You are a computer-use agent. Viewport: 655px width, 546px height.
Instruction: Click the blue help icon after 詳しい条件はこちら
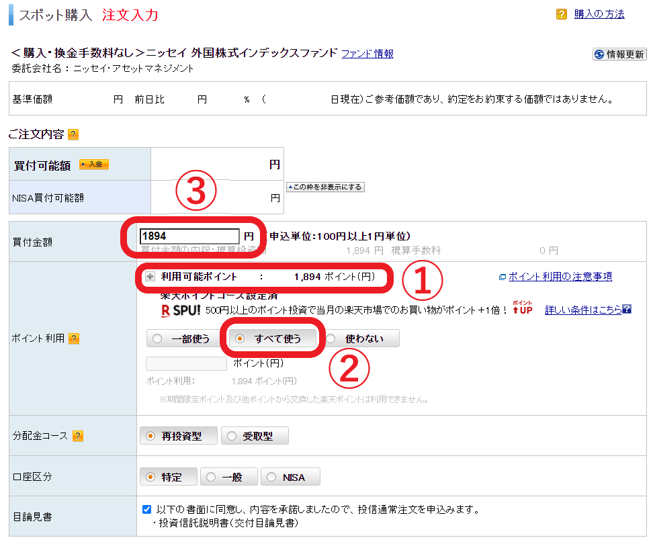(x=627, y=309)
